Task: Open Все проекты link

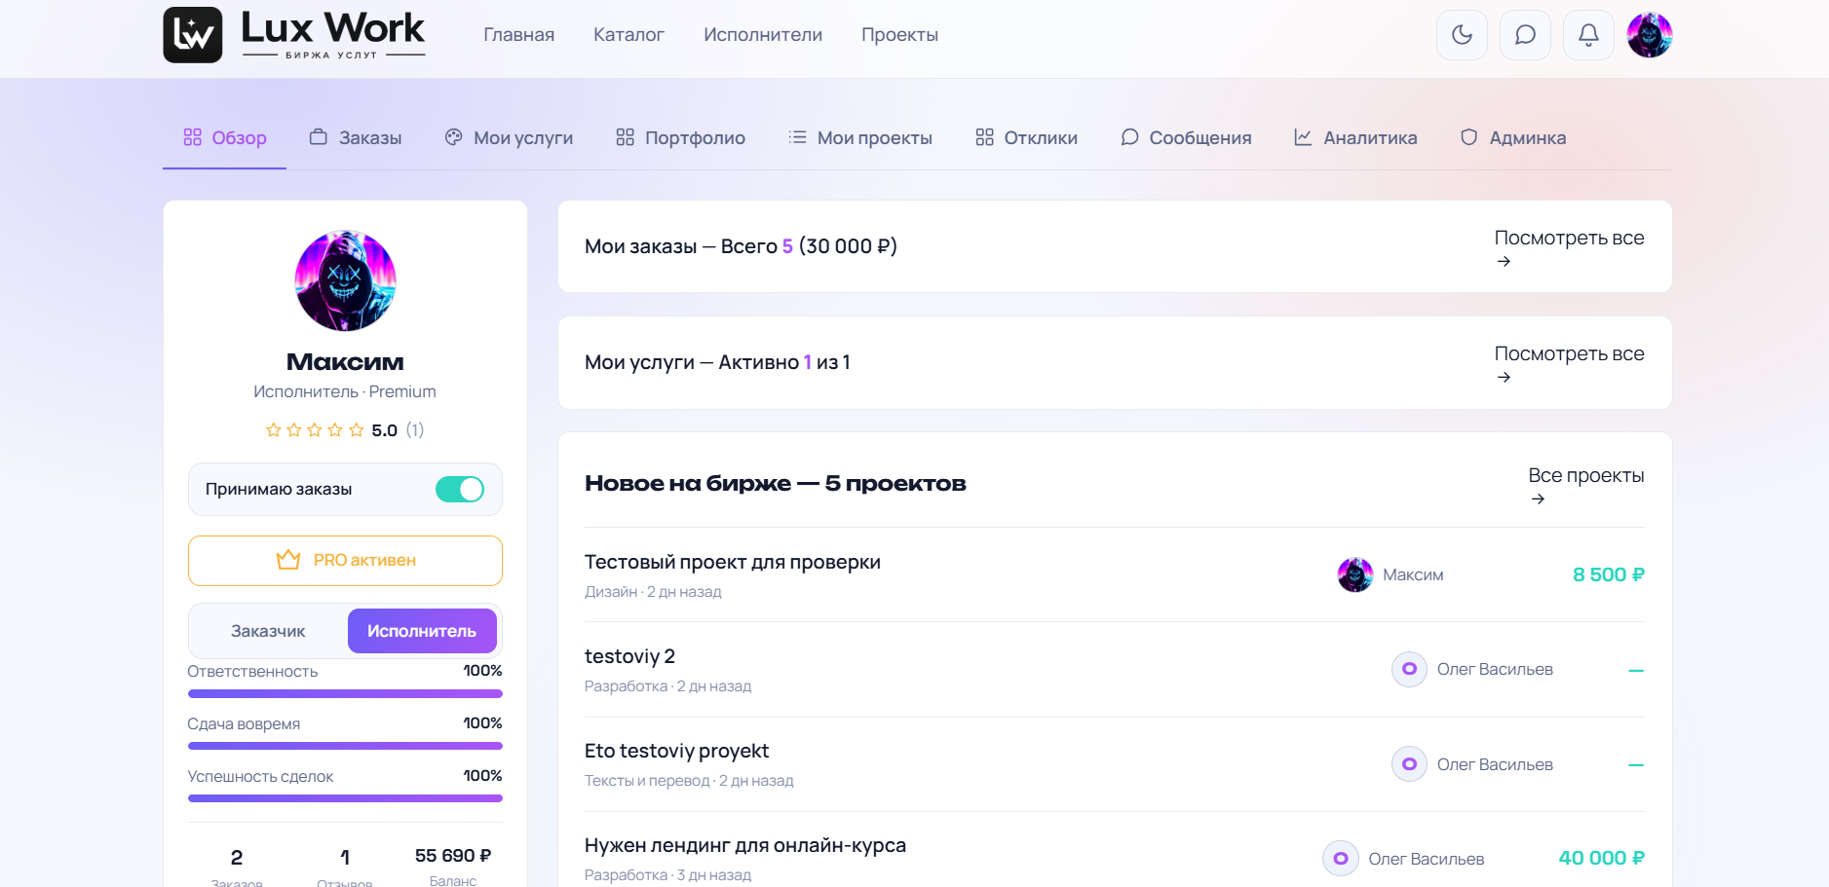Action: (x=1585, y=485)
